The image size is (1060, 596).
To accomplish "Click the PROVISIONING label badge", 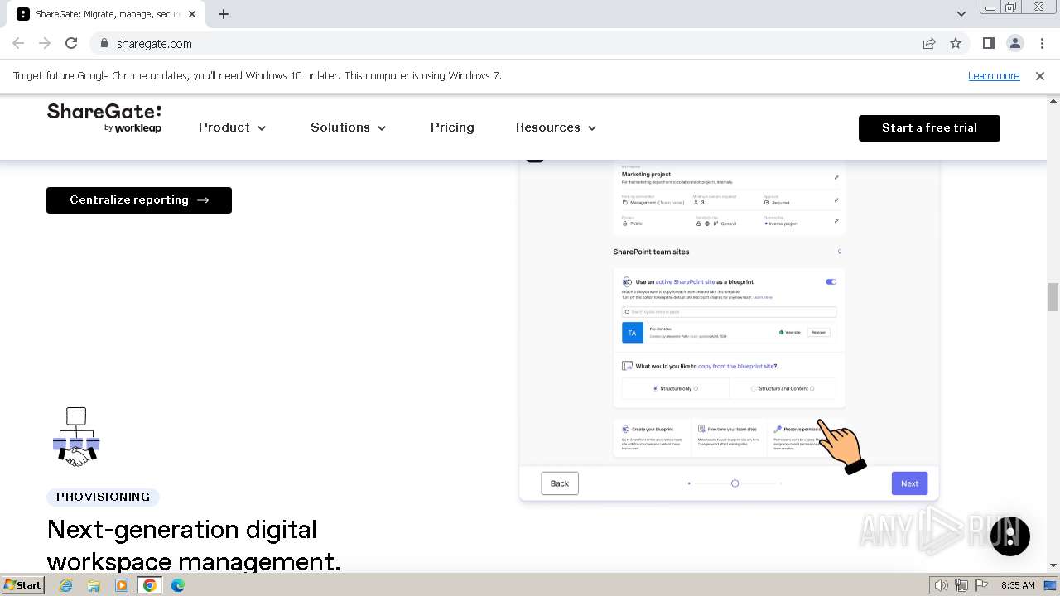I will (103, 497).
